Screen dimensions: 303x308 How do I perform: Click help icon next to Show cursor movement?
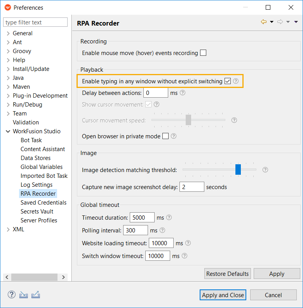[x=157, y=104]
